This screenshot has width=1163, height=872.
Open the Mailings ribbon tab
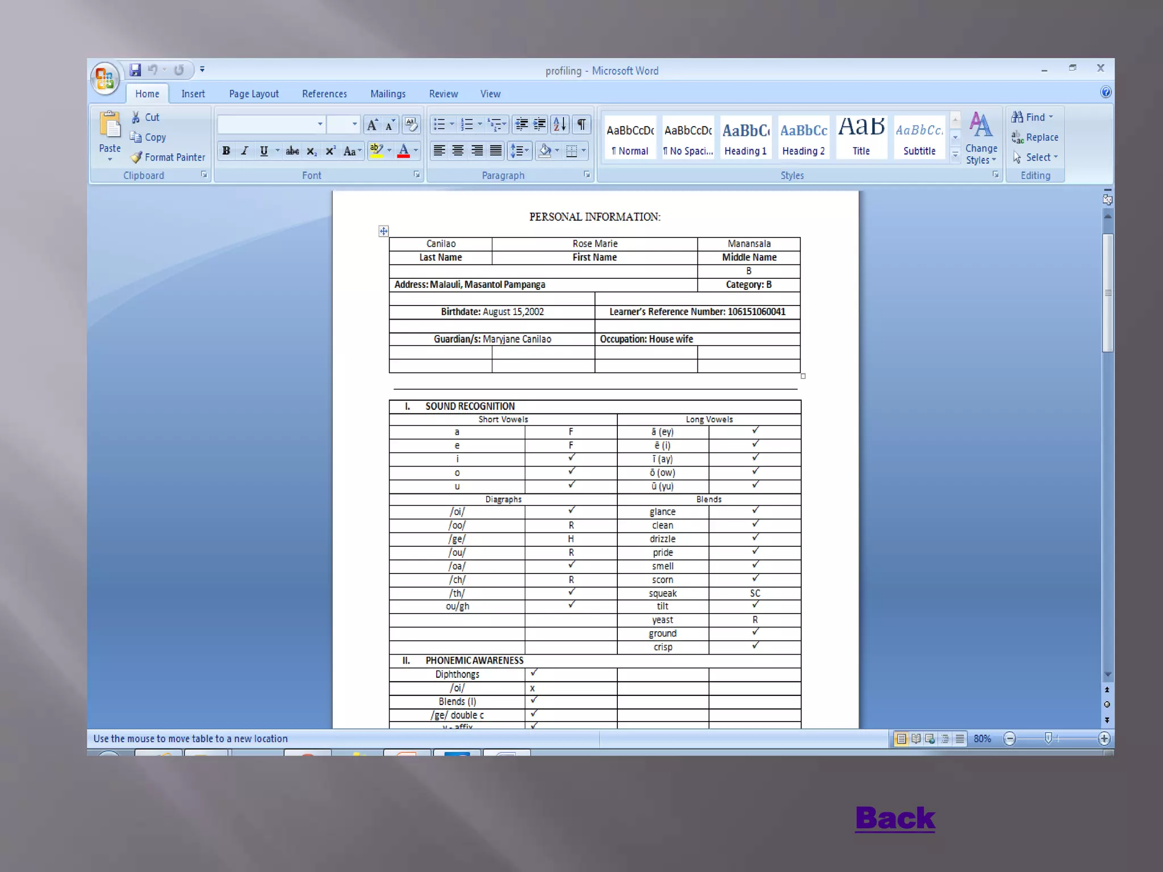[388, 94]
